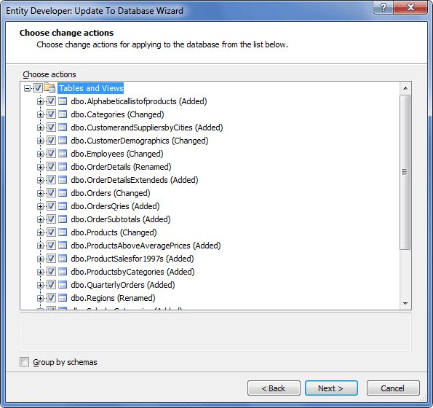Click the table icon for dbo.Alphabeticallistofproducts

pyautogui.click(x=63, y=101)
